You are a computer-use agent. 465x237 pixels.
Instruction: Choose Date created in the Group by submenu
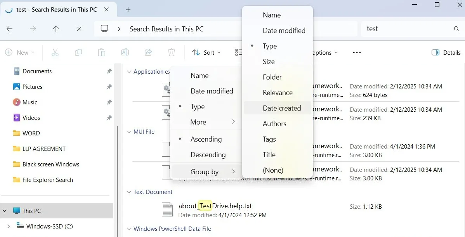282,108
